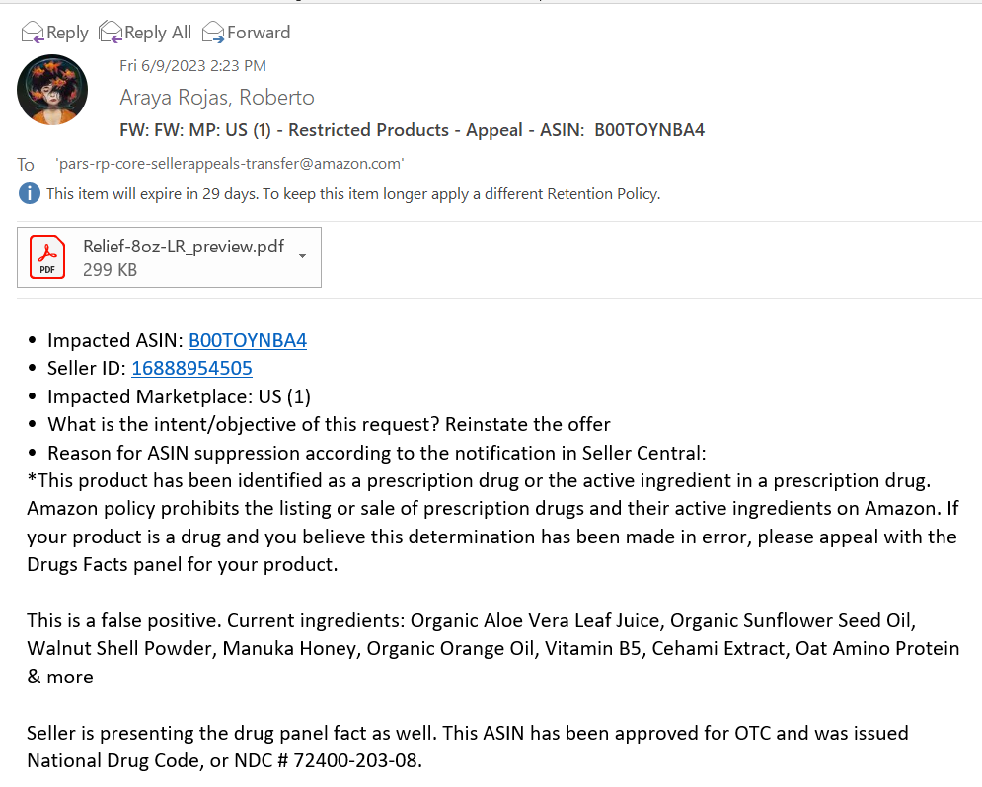
Task: Click the Reply envelope icon
Action: 33,32
